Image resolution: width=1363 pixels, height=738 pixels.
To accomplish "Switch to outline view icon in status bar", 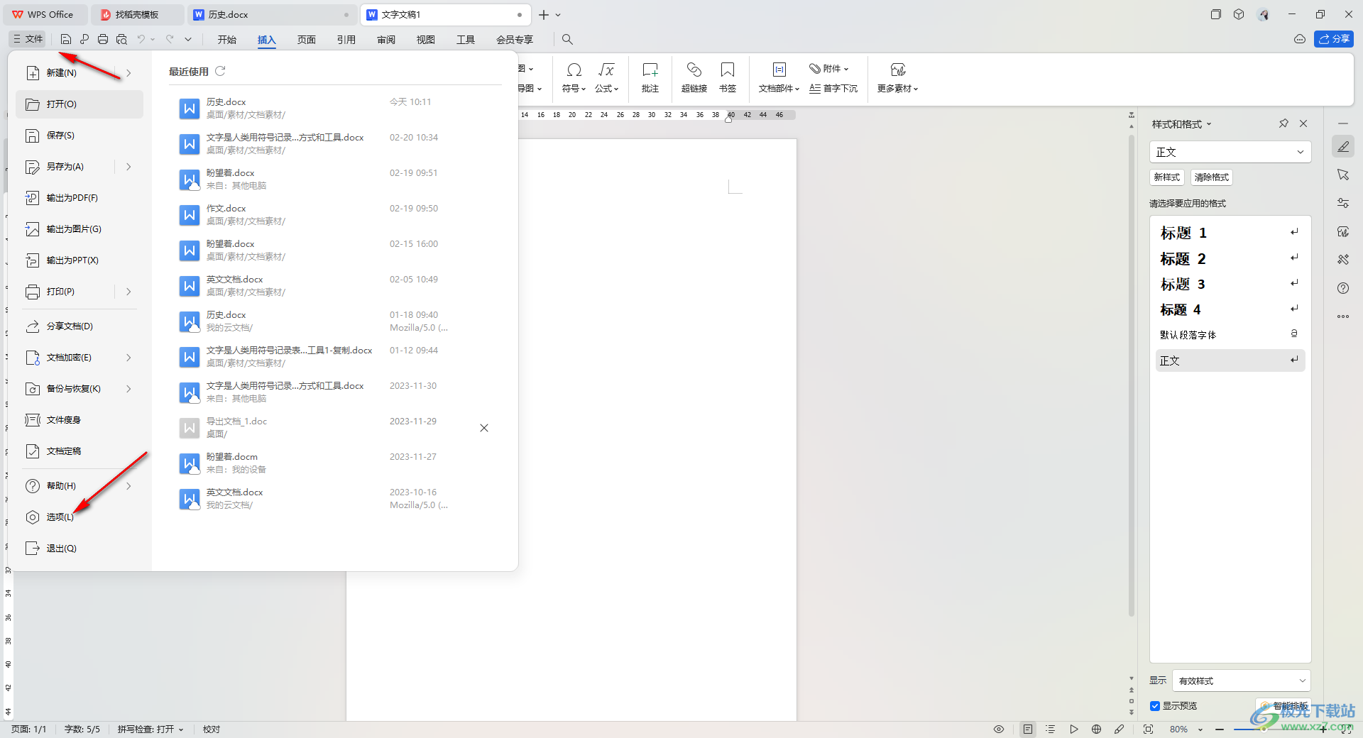I will coord(1051,729).
